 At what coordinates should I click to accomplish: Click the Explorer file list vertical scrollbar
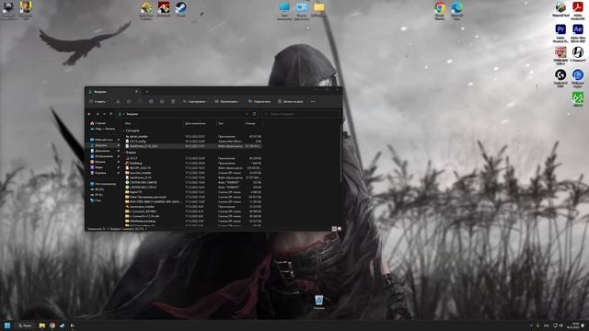(x=341, y=154)
